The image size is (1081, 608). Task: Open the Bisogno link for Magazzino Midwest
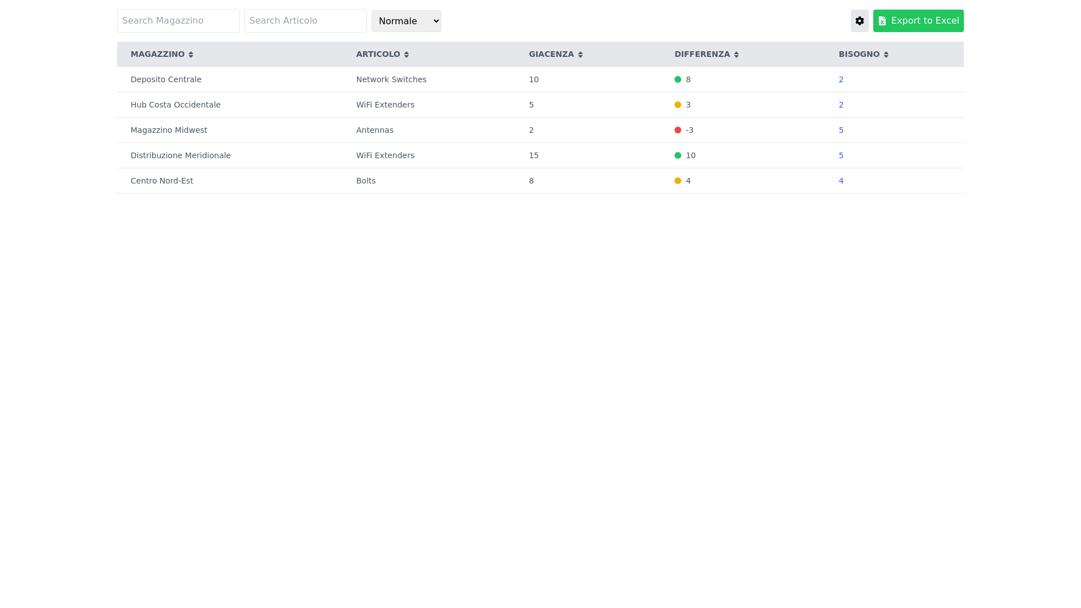pyautogui.click(x=841, y=130)
